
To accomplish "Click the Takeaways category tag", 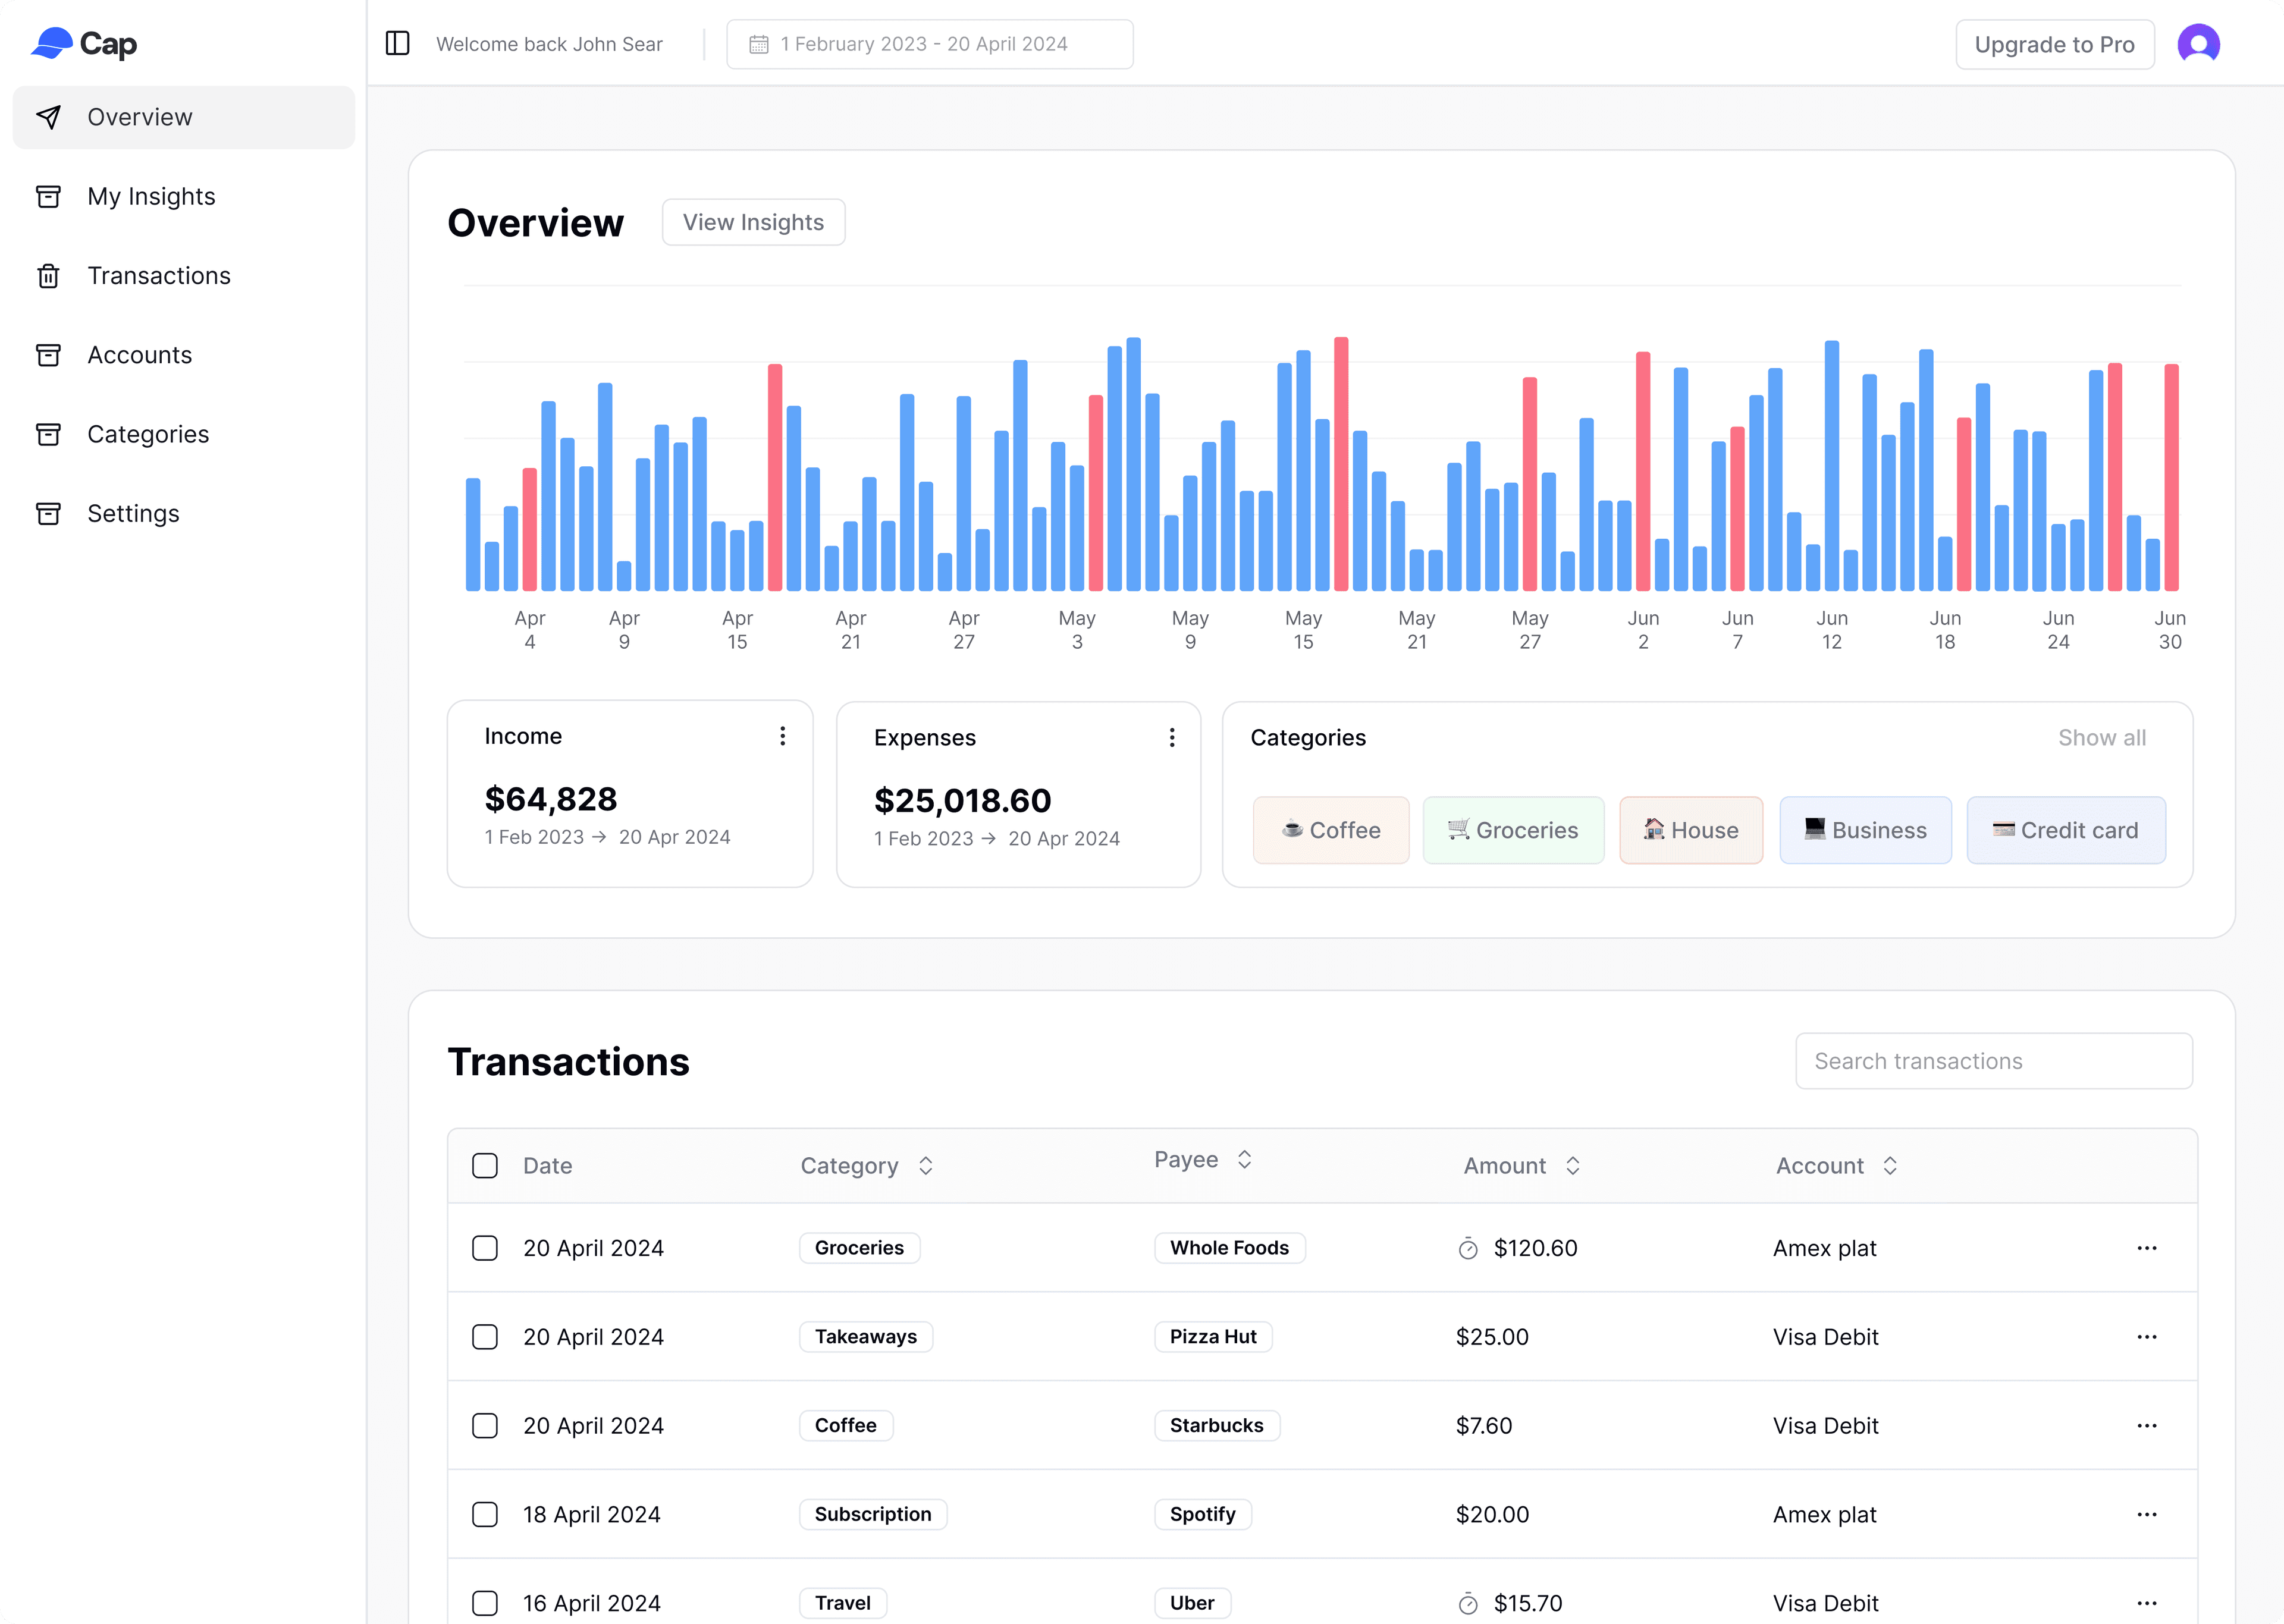I will point(865,1337).
